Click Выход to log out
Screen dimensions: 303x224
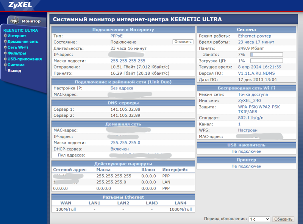[x=14, y=70]
